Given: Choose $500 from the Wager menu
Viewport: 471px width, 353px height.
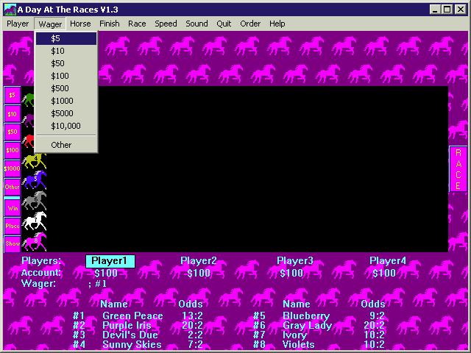Looking at the screenshot, I should click(61, 88).
